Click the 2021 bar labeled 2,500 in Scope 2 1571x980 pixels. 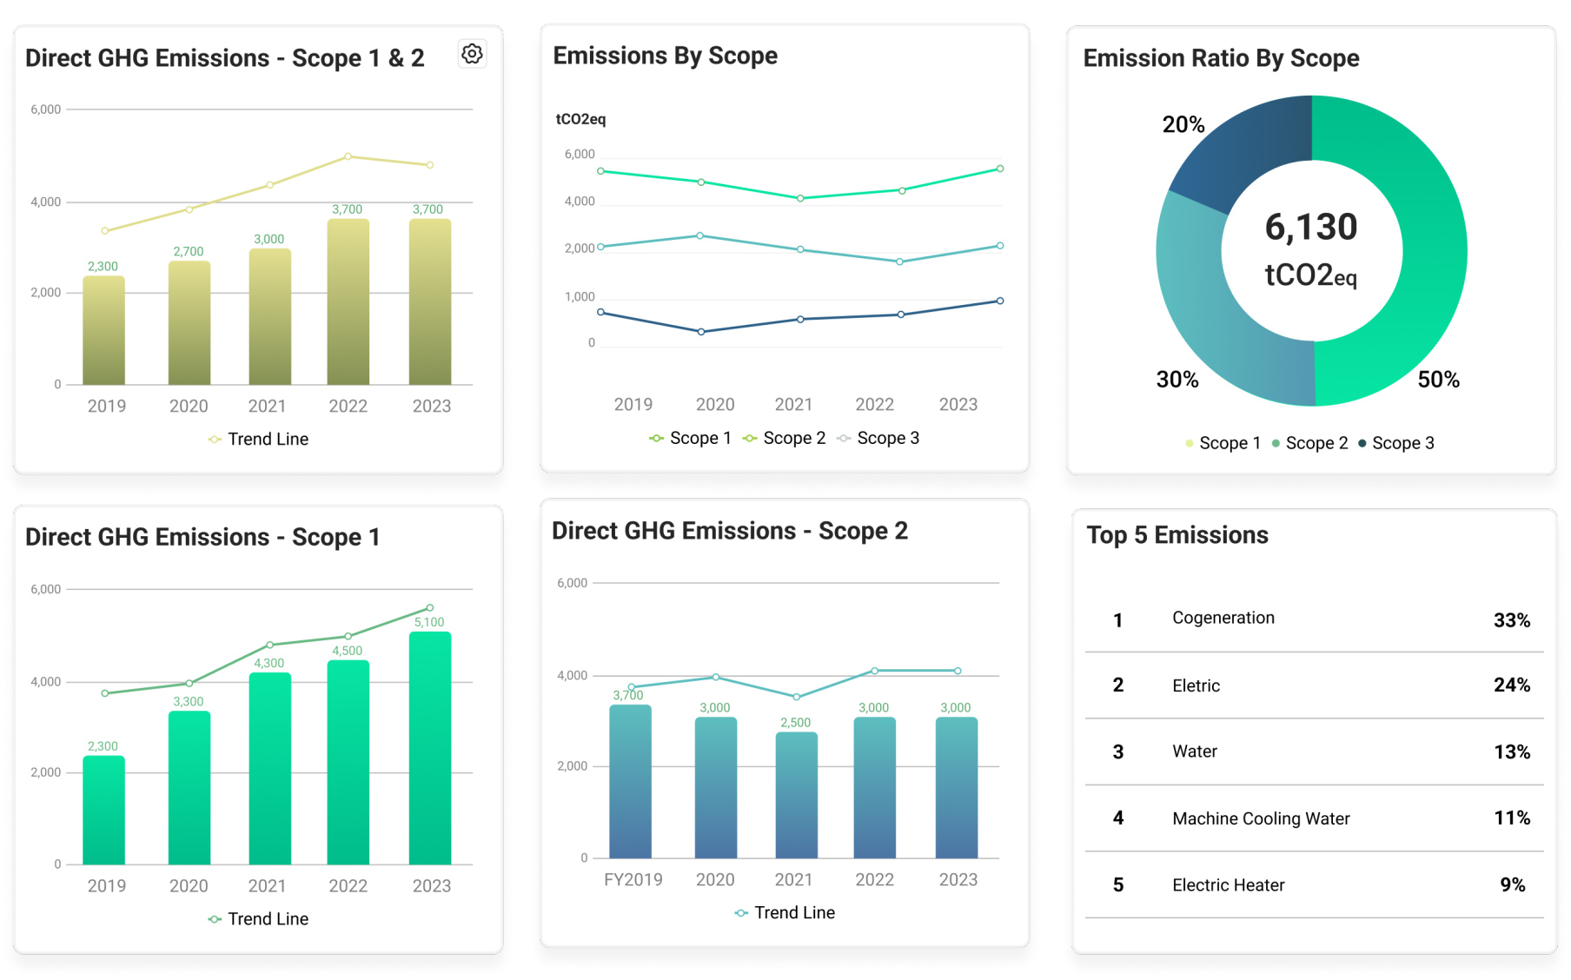point(796,795)
